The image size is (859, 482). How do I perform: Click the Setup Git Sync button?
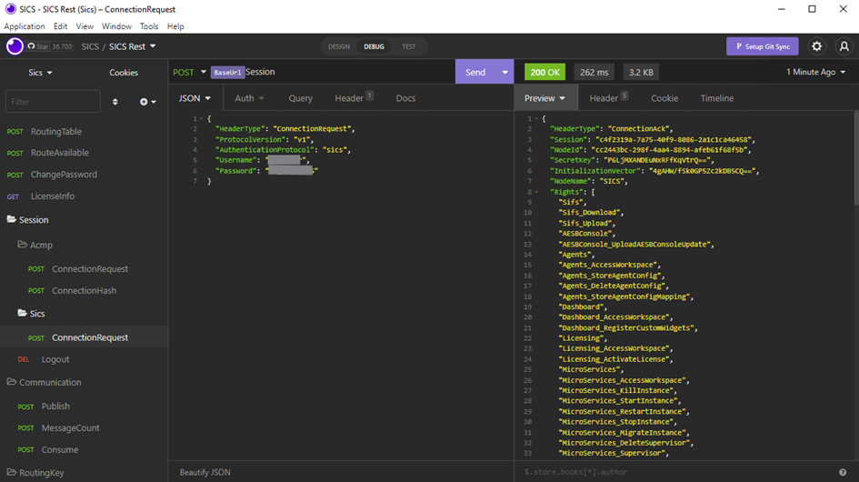click(763, 46)
